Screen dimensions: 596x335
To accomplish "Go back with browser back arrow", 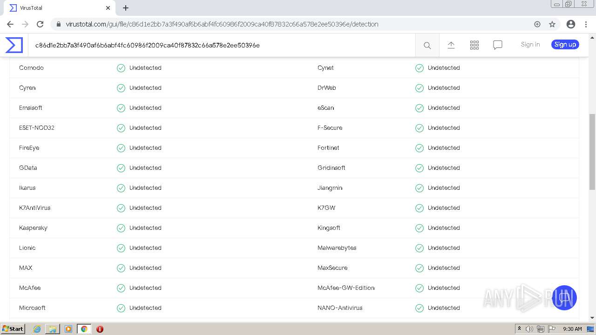I will [x=10, y=24].
